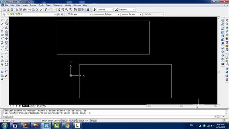This screenshot has height=129, width=229.
Task: Select the Copy Object modify tool
Action: (6, 24)
